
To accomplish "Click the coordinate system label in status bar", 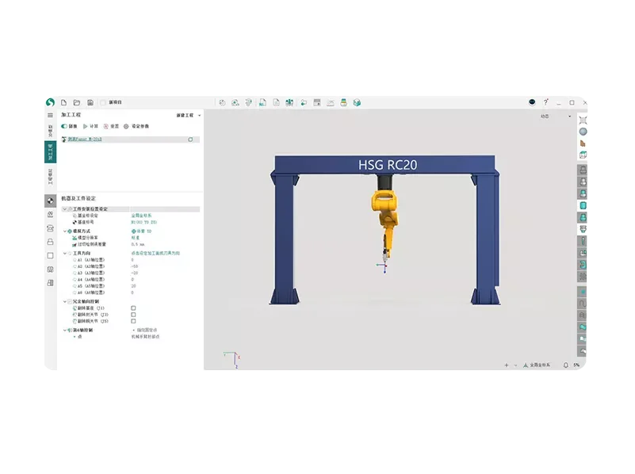I will pyautogui.click(x=537, y=365).
